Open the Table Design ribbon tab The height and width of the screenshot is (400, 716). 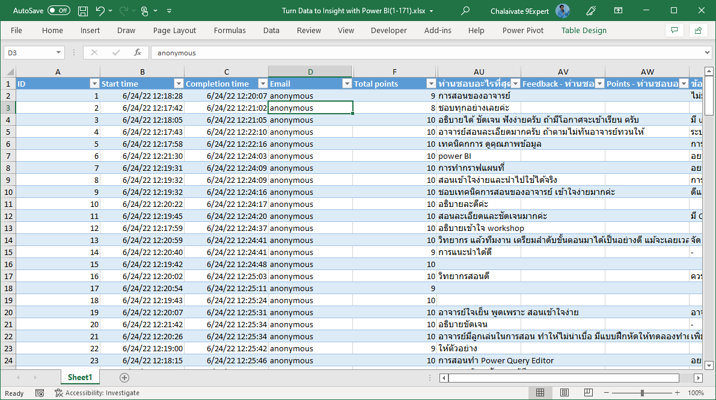tap(583, 30)
